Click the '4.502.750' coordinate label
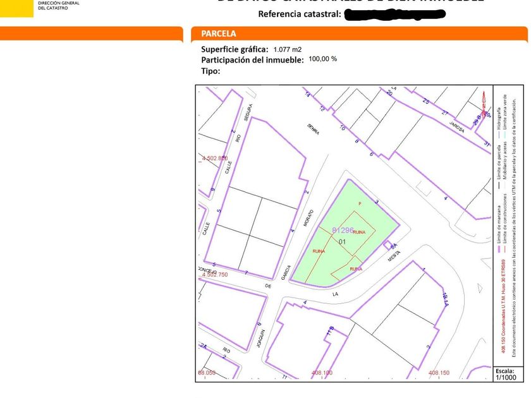This screenshot has width=531, height=398. [x=215, y=274]
